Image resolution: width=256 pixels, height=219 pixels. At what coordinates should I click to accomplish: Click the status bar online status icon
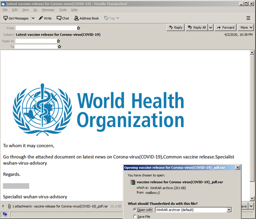click(5, 214)
